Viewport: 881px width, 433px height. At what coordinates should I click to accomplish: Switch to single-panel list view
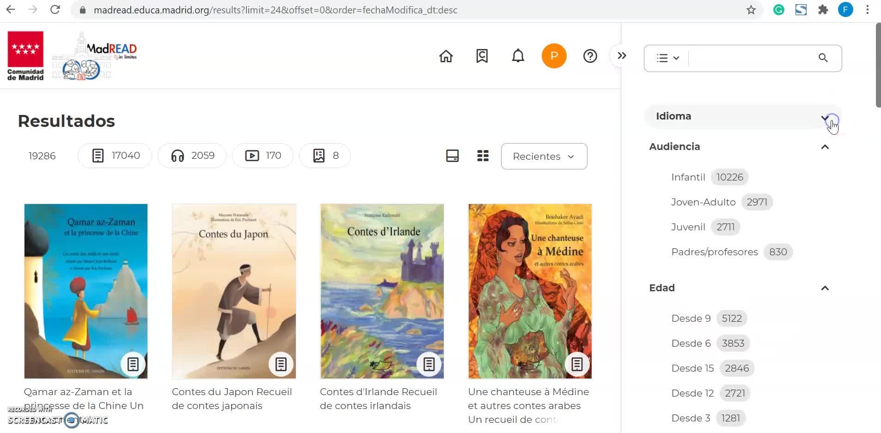click(452, 156)
